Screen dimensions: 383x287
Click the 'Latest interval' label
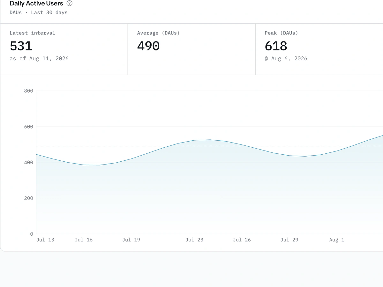pyautogui.click(x=32, y=33)
